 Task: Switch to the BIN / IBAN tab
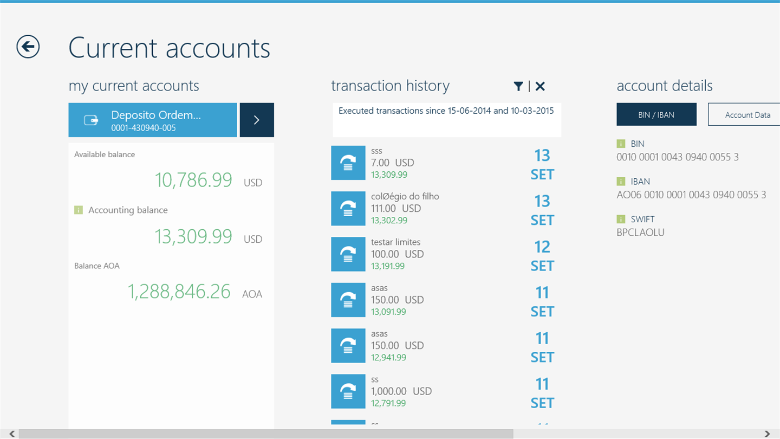coord(656,114)
